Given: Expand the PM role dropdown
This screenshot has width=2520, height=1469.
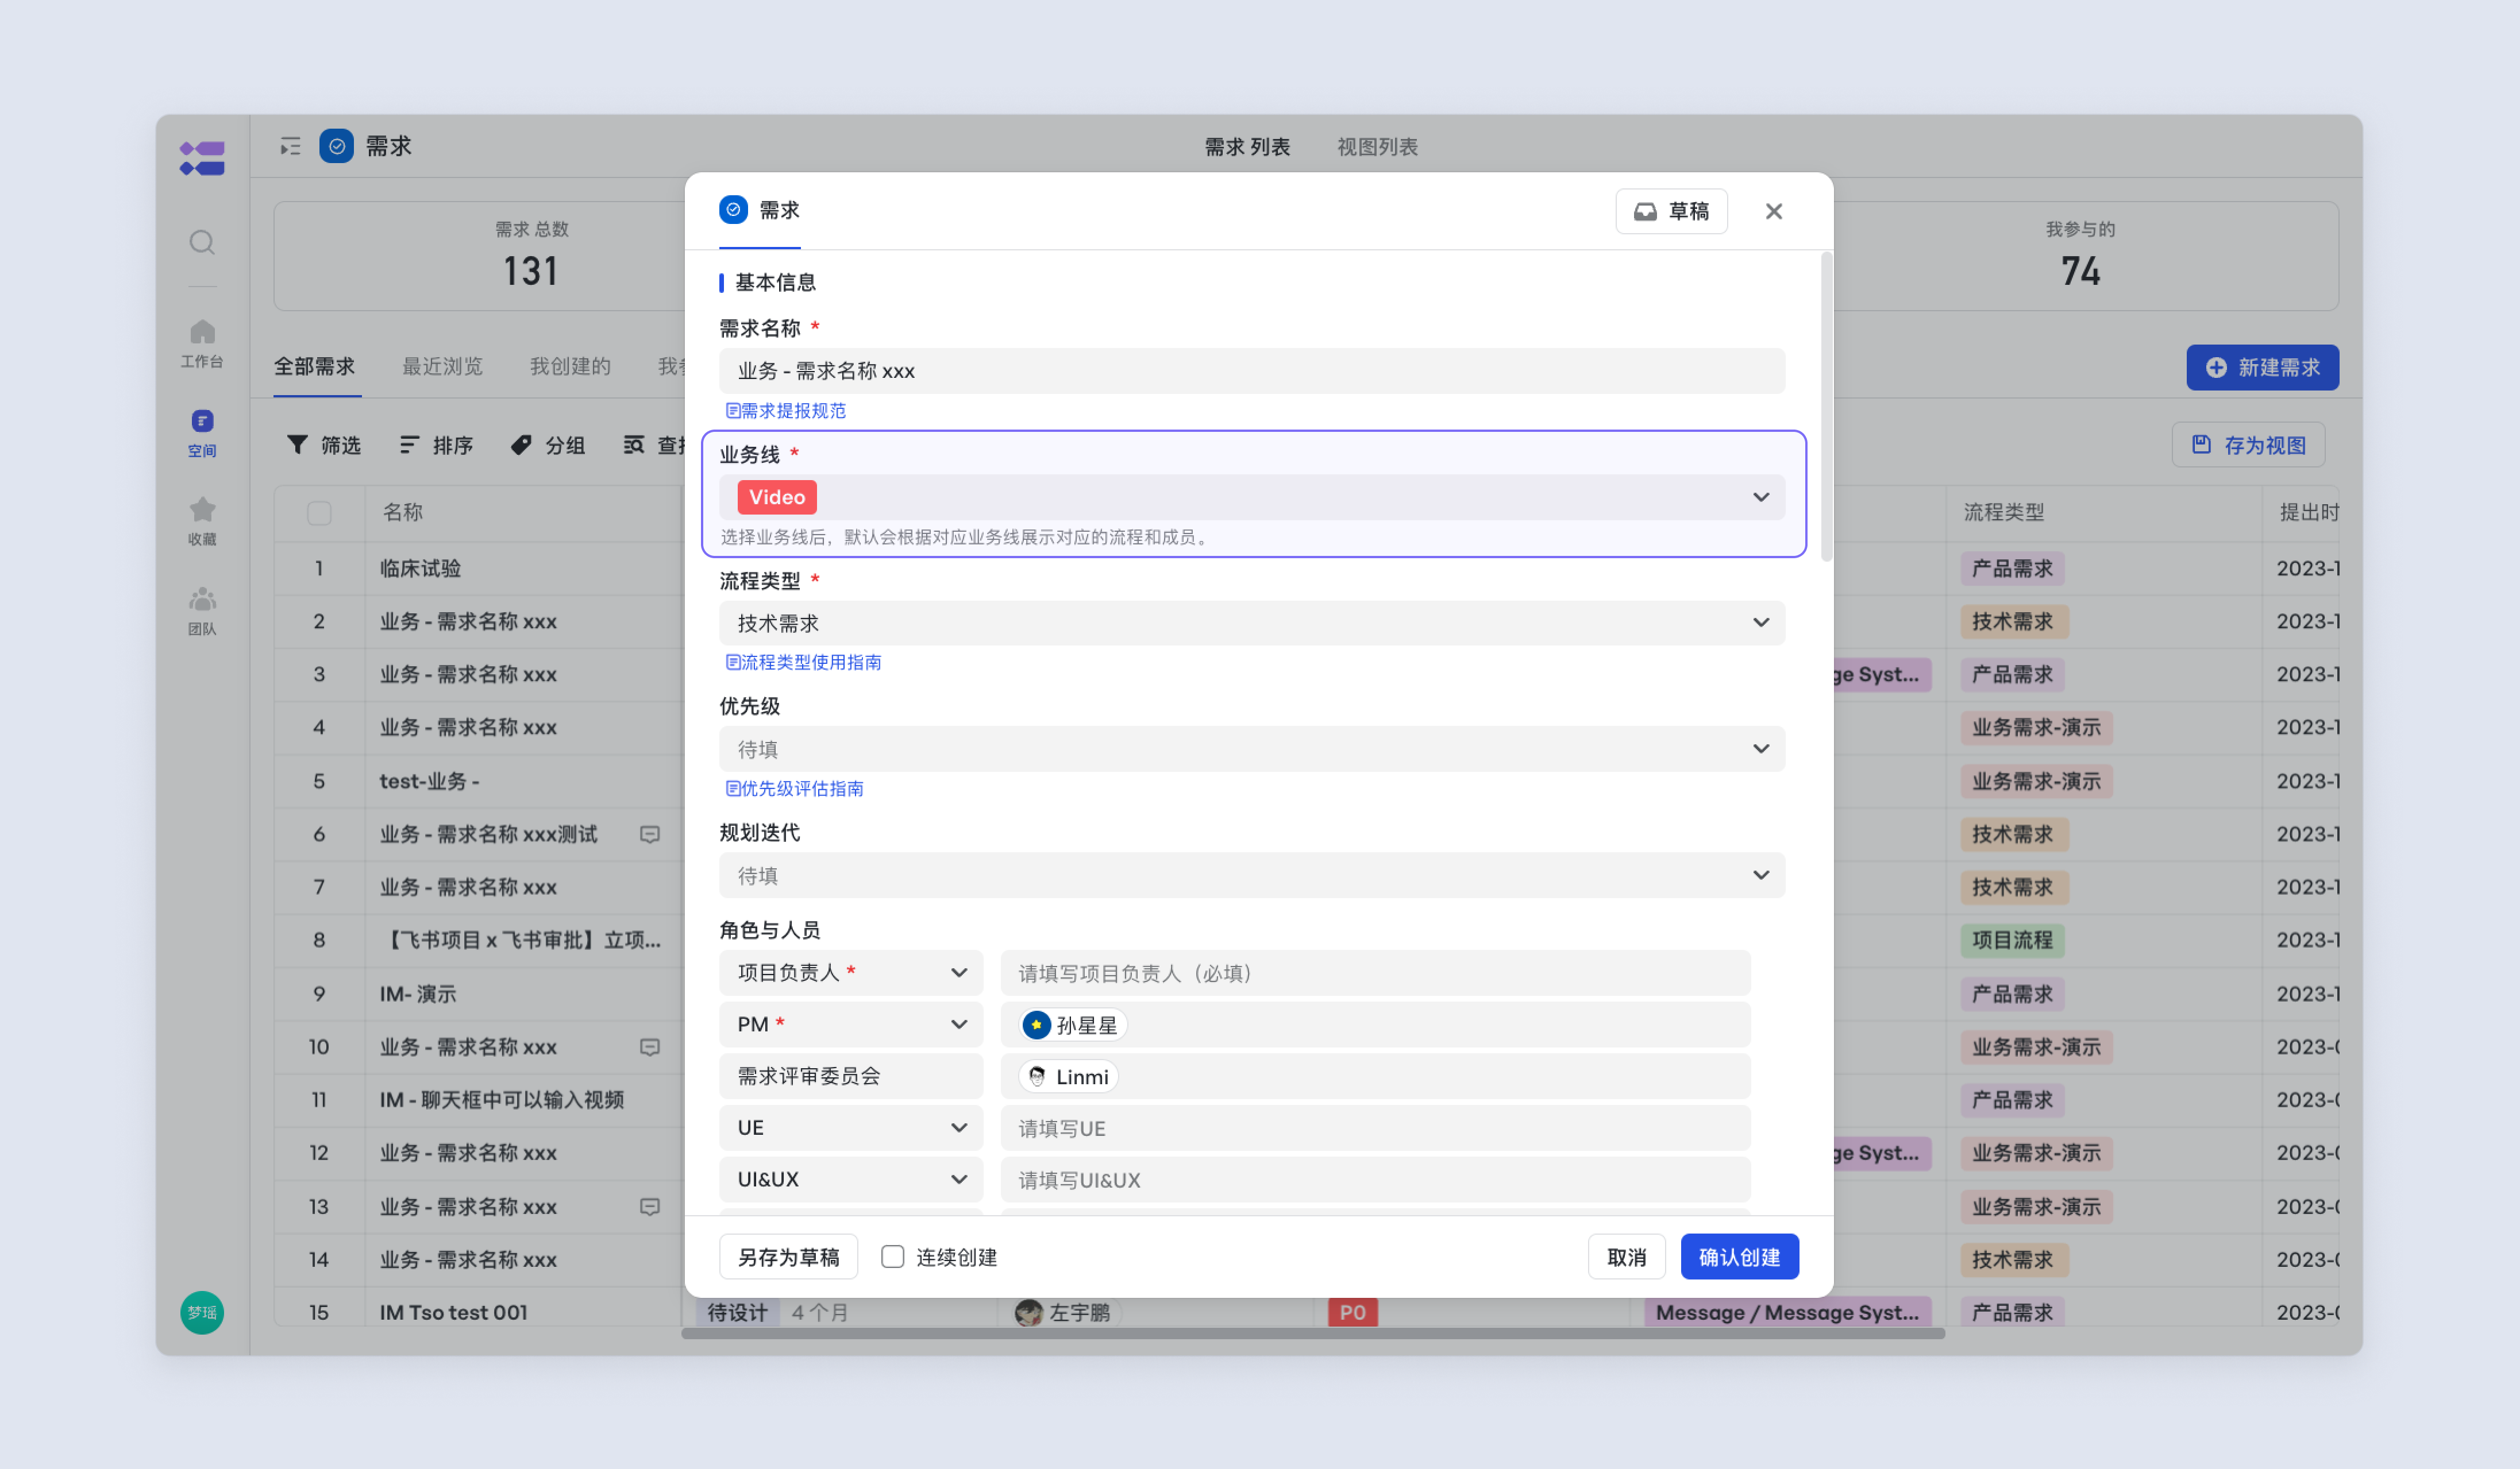Looking at the screenshot, I should click(851, 1025).
